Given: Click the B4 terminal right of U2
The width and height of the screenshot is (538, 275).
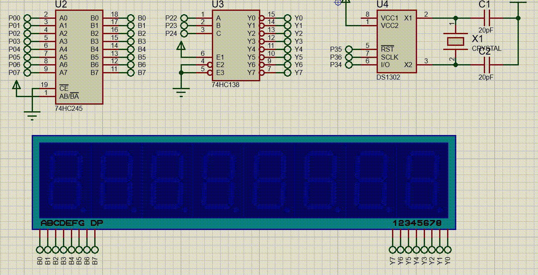Looking at the screenshot, I should [131, 49].
